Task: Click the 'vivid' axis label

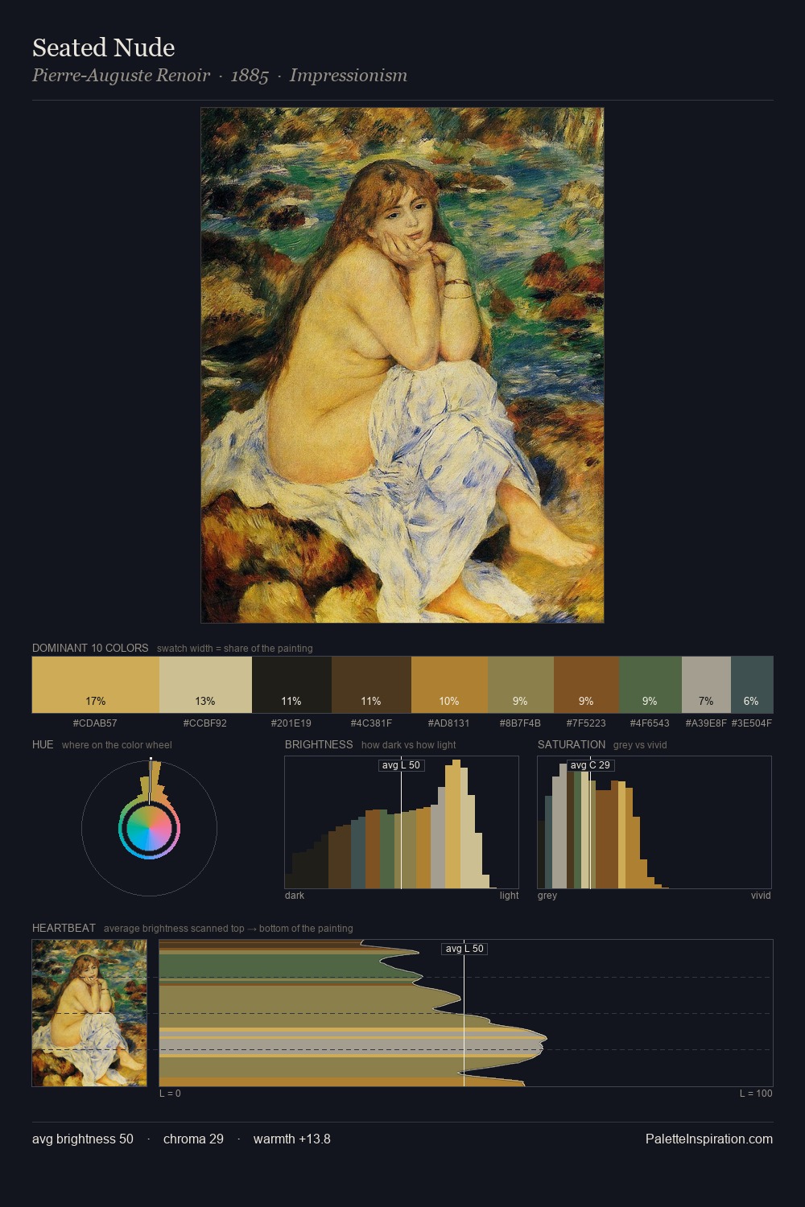Action: pos(761,896)
